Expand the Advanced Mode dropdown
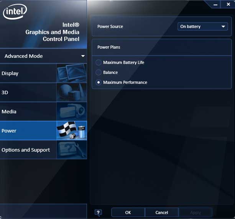The height and width of the screenshot is (219, 235). click(43, 56)
